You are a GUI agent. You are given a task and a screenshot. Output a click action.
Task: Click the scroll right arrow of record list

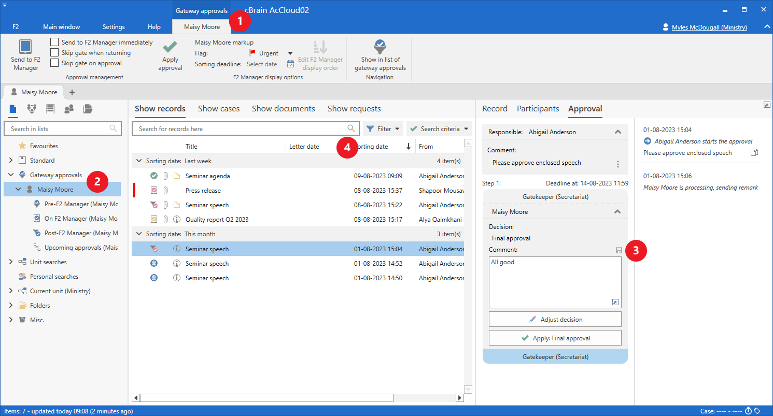[459, 398]
